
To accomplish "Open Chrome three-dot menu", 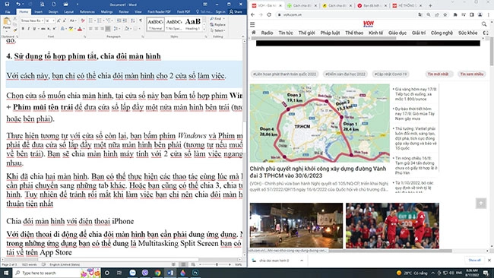I will pos(489,14).
